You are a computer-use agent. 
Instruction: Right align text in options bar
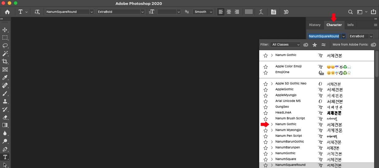[237, 12]
